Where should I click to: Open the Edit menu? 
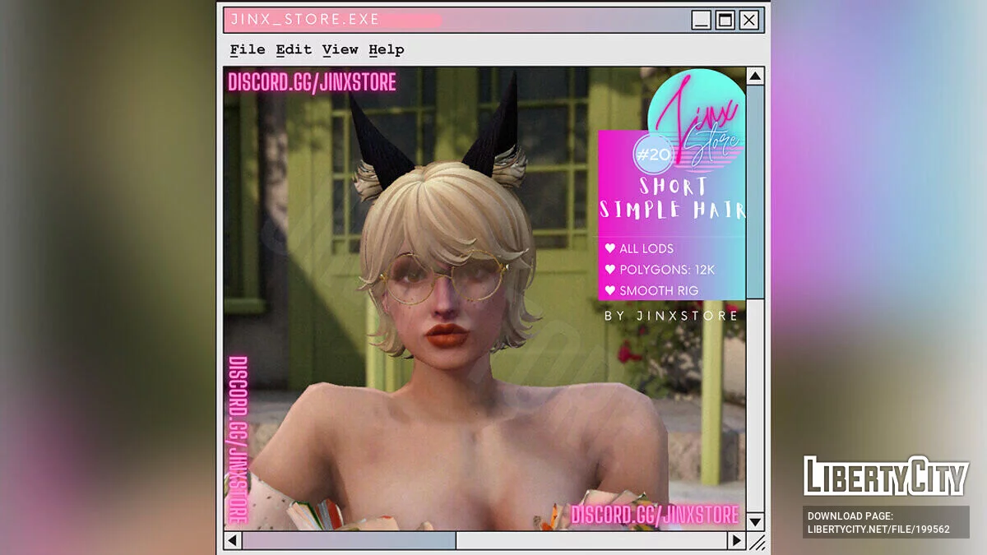[x=294, y=50]
